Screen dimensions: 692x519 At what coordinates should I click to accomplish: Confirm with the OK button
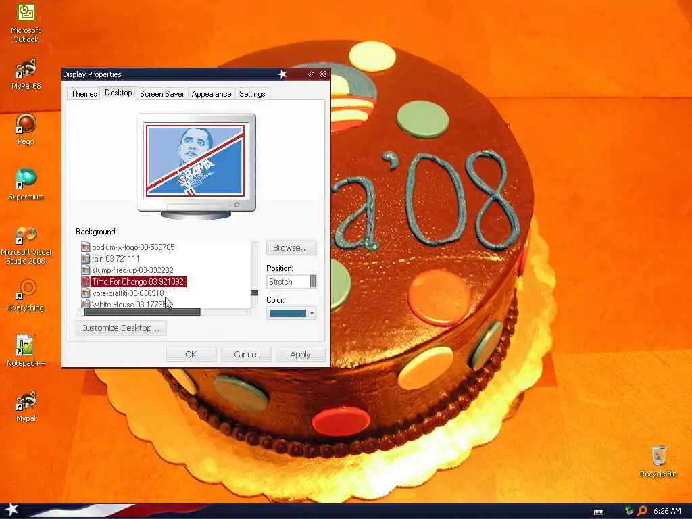191,354
